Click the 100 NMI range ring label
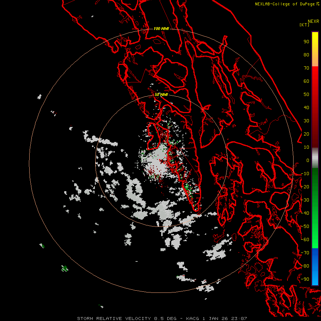Screen dimensions: 321x321 161,29
